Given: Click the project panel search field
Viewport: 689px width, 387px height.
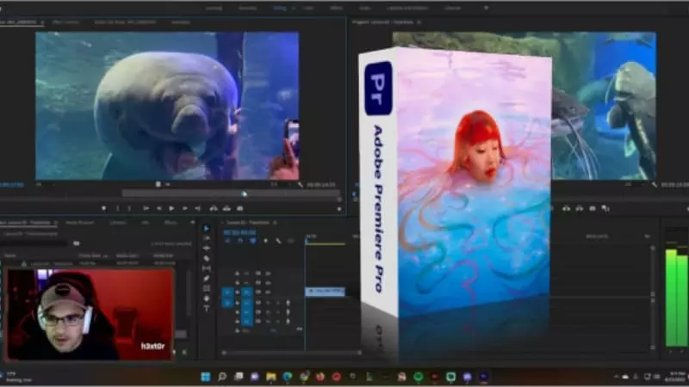Looking at the screenshot, I should 34,243.
